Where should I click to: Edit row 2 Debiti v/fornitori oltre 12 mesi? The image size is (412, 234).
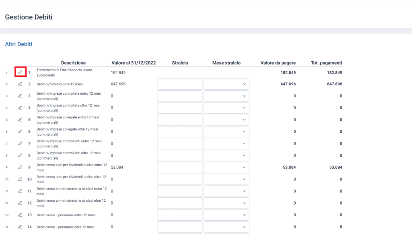pos(20,84)
